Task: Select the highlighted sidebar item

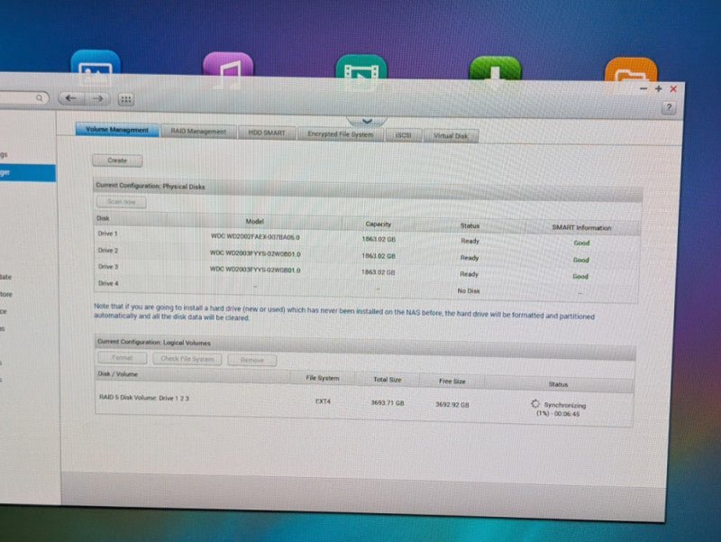Action: click(x=28, y=172)
